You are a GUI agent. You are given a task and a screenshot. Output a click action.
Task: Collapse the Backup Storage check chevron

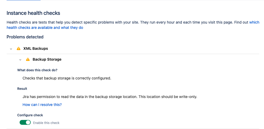(x=20, y=60)
